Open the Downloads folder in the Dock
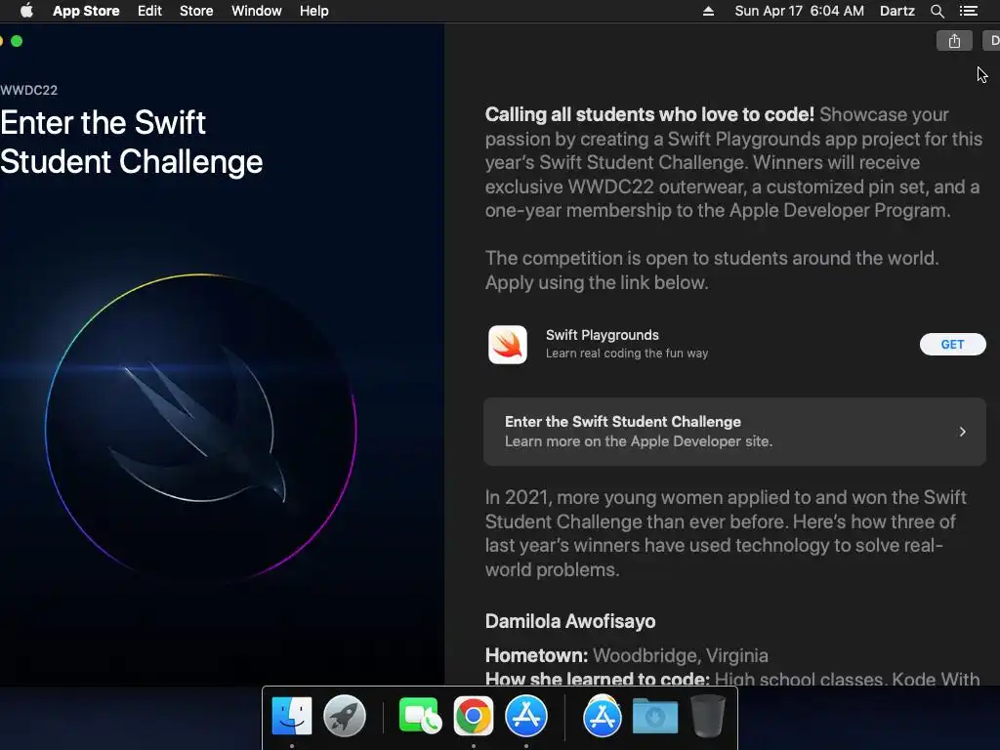Viewport: 1000px width, 750px height. [x=655, y=716]
